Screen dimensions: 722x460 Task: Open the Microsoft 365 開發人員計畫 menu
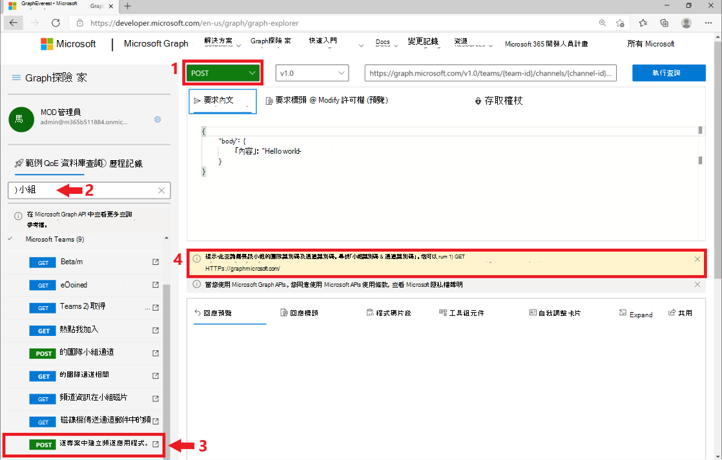[553, 44]
